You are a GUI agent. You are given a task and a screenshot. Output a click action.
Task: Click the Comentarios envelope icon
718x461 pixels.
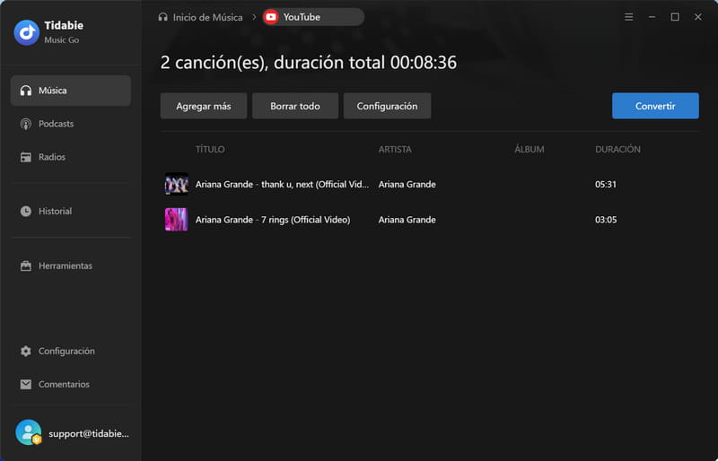pyautogui.click(x=26, y=384)
